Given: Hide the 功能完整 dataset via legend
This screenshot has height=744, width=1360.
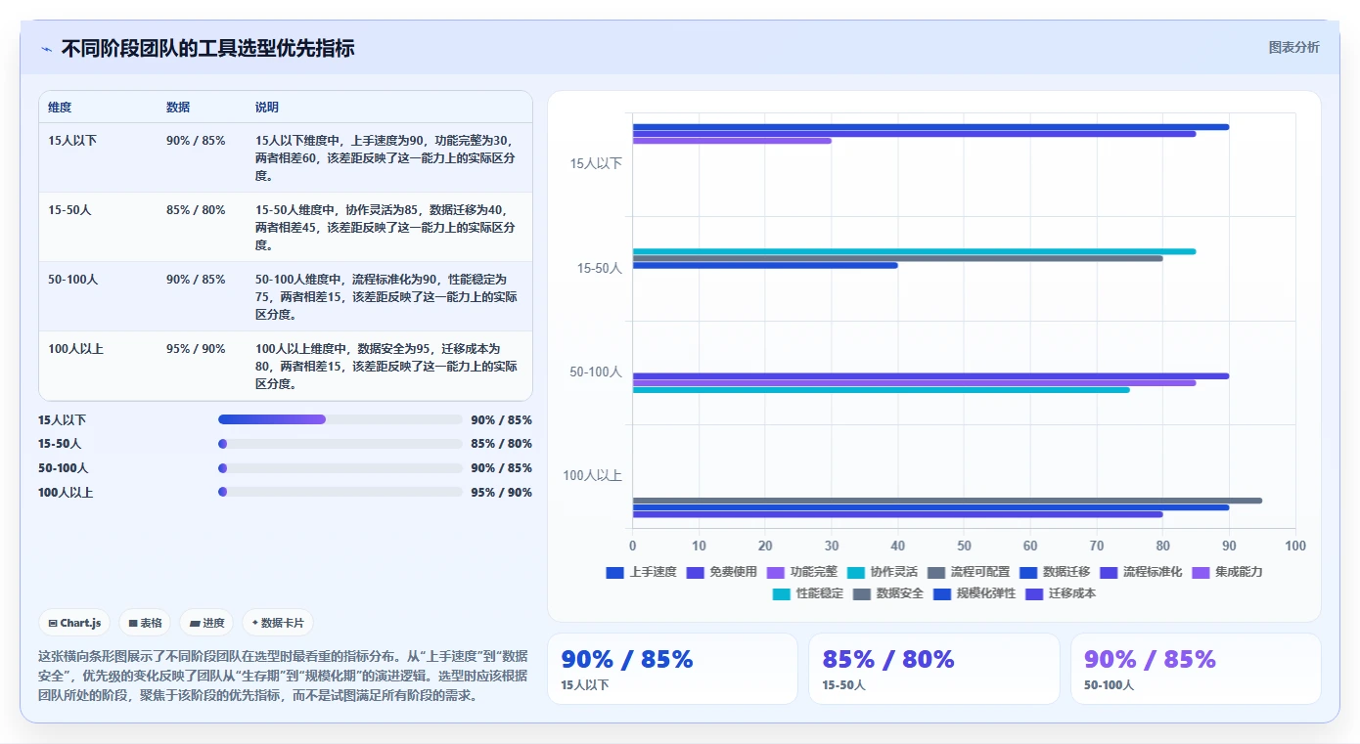Looking at the screenshot, I should click(x=802, y=572).
